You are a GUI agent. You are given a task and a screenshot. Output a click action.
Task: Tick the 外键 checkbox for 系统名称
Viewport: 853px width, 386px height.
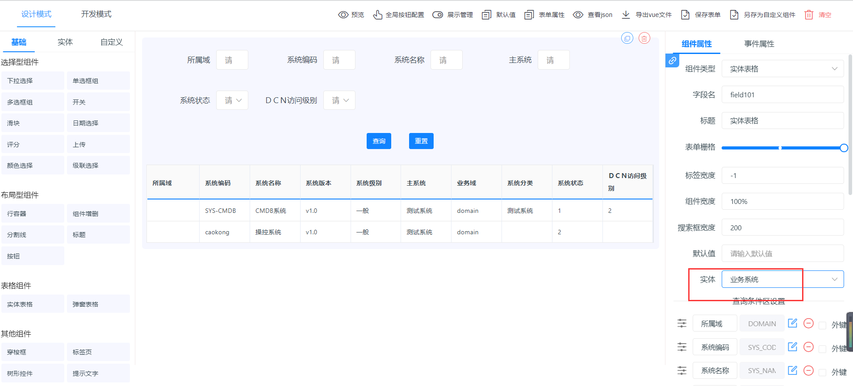coord(823,373)
